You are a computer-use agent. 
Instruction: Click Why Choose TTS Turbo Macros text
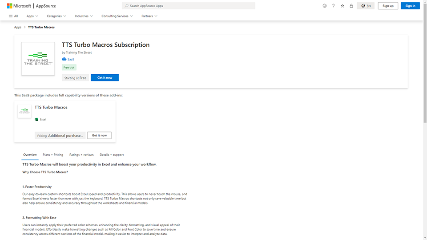[45, 172]
